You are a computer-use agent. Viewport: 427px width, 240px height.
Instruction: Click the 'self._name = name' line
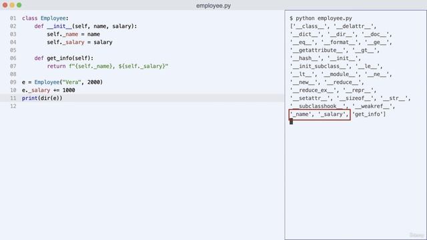coord(73,34)
